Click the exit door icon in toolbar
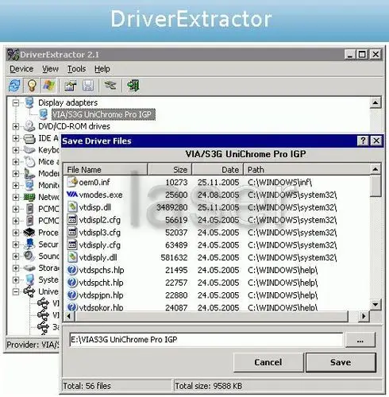 pyautogui.click(x=133, y=85)
